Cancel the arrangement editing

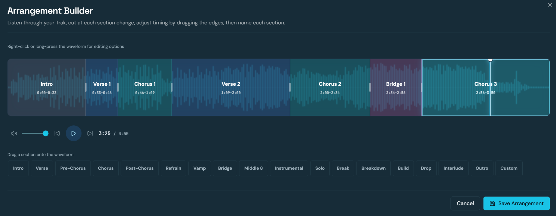(465, 203)
